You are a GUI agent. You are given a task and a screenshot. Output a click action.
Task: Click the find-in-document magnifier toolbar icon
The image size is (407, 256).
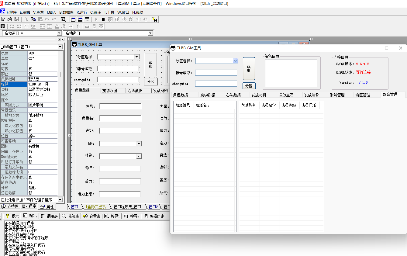(63, 19)
